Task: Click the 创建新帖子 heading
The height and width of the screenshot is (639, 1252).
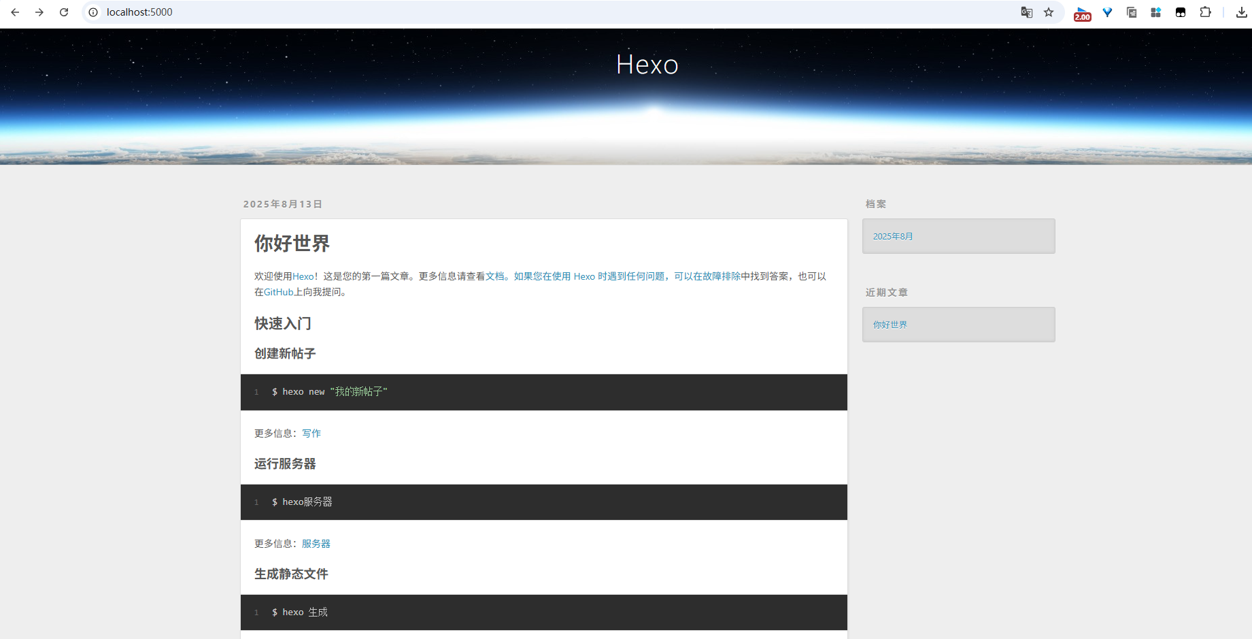Action: pyautogui.click(x=285, y=353)
